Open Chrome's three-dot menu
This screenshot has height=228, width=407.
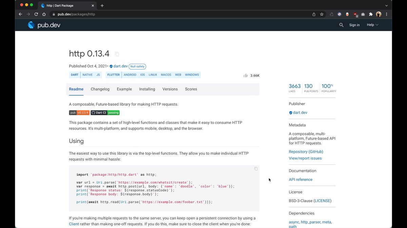coord(387,14)
